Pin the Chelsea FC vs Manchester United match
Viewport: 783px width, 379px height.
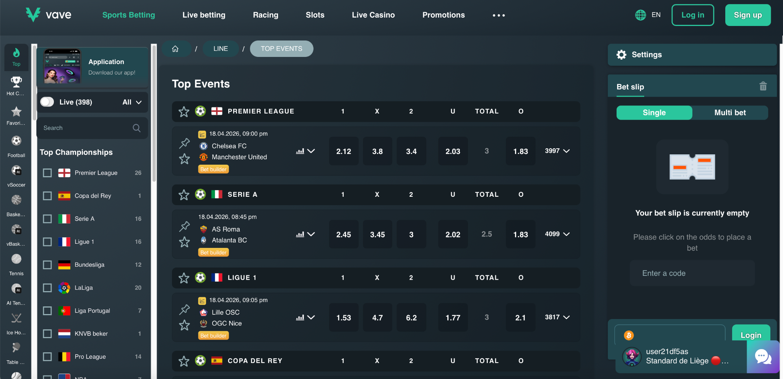[185, 143]
